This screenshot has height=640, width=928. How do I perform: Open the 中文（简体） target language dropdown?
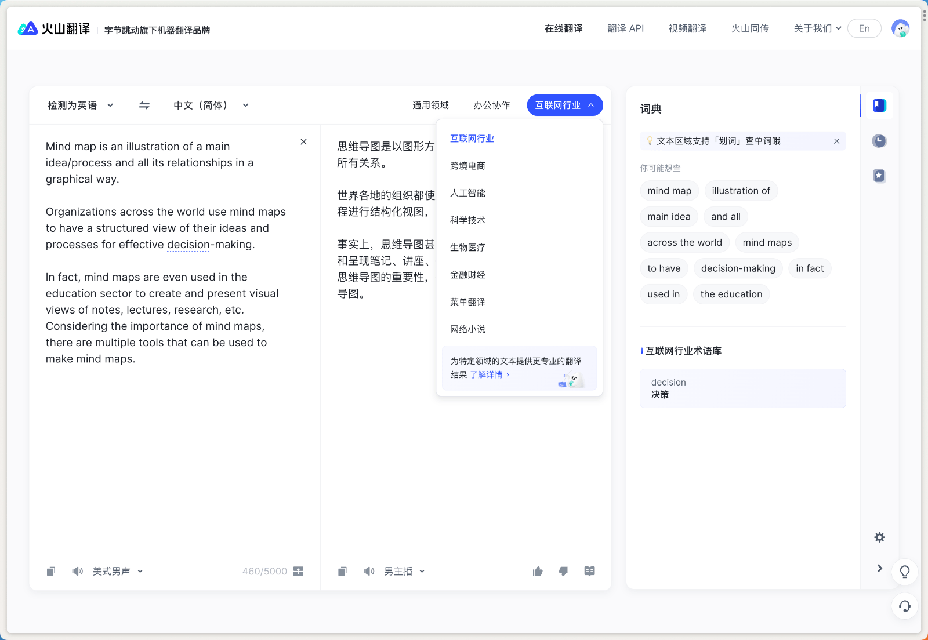211,106
